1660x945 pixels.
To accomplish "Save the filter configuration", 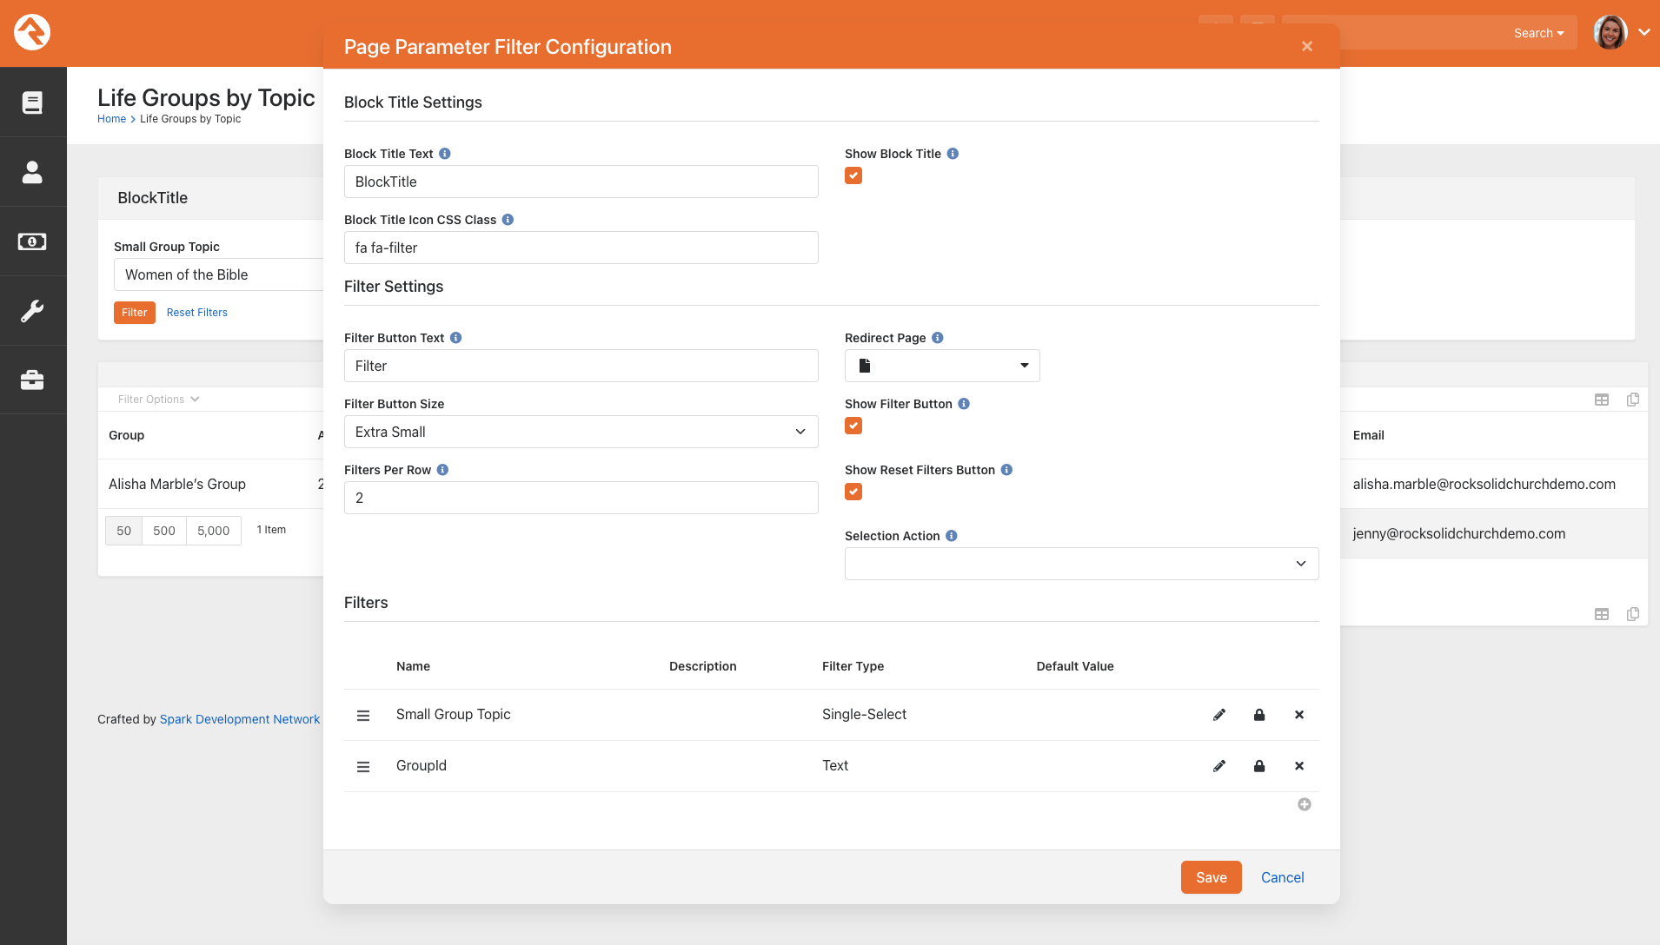I will [x=1211, y=877].
